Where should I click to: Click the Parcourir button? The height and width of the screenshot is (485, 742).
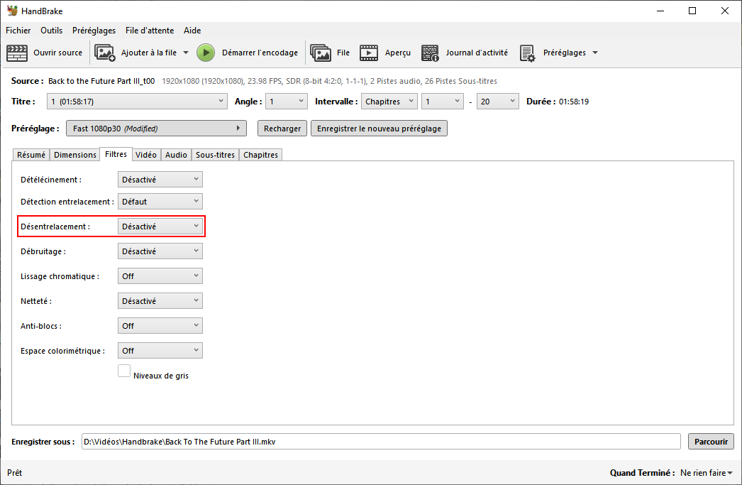(x=711, y=442)
